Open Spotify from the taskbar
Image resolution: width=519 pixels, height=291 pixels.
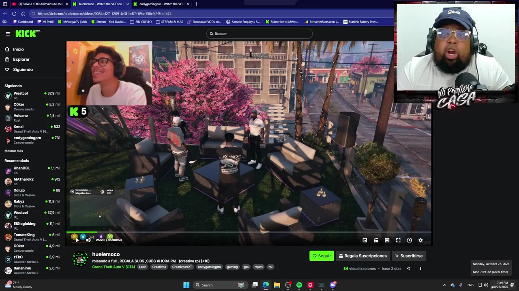point(299,285)
